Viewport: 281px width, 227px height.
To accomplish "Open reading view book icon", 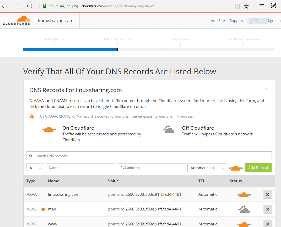I will click(238, 6).
